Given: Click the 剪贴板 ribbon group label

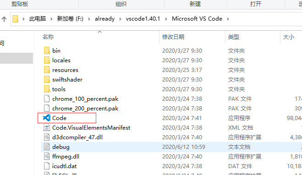Looking at the screenshot, I should (x=20, y=4).
